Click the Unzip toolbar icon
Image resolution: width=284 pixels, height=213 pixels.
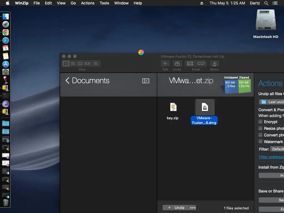pyautogui.click(x=177, y=64)
